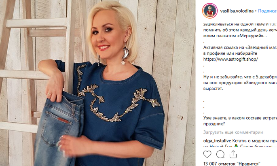Open the olga_instalive commenter profile

[217, 141]
